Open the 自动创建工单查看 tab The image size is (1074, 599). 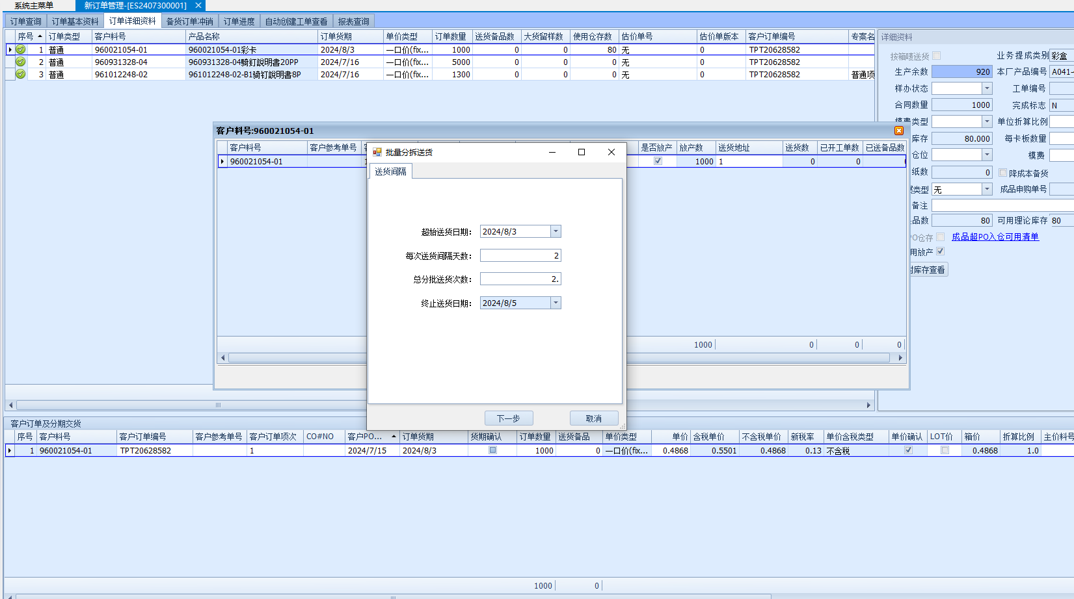point(296,21)
